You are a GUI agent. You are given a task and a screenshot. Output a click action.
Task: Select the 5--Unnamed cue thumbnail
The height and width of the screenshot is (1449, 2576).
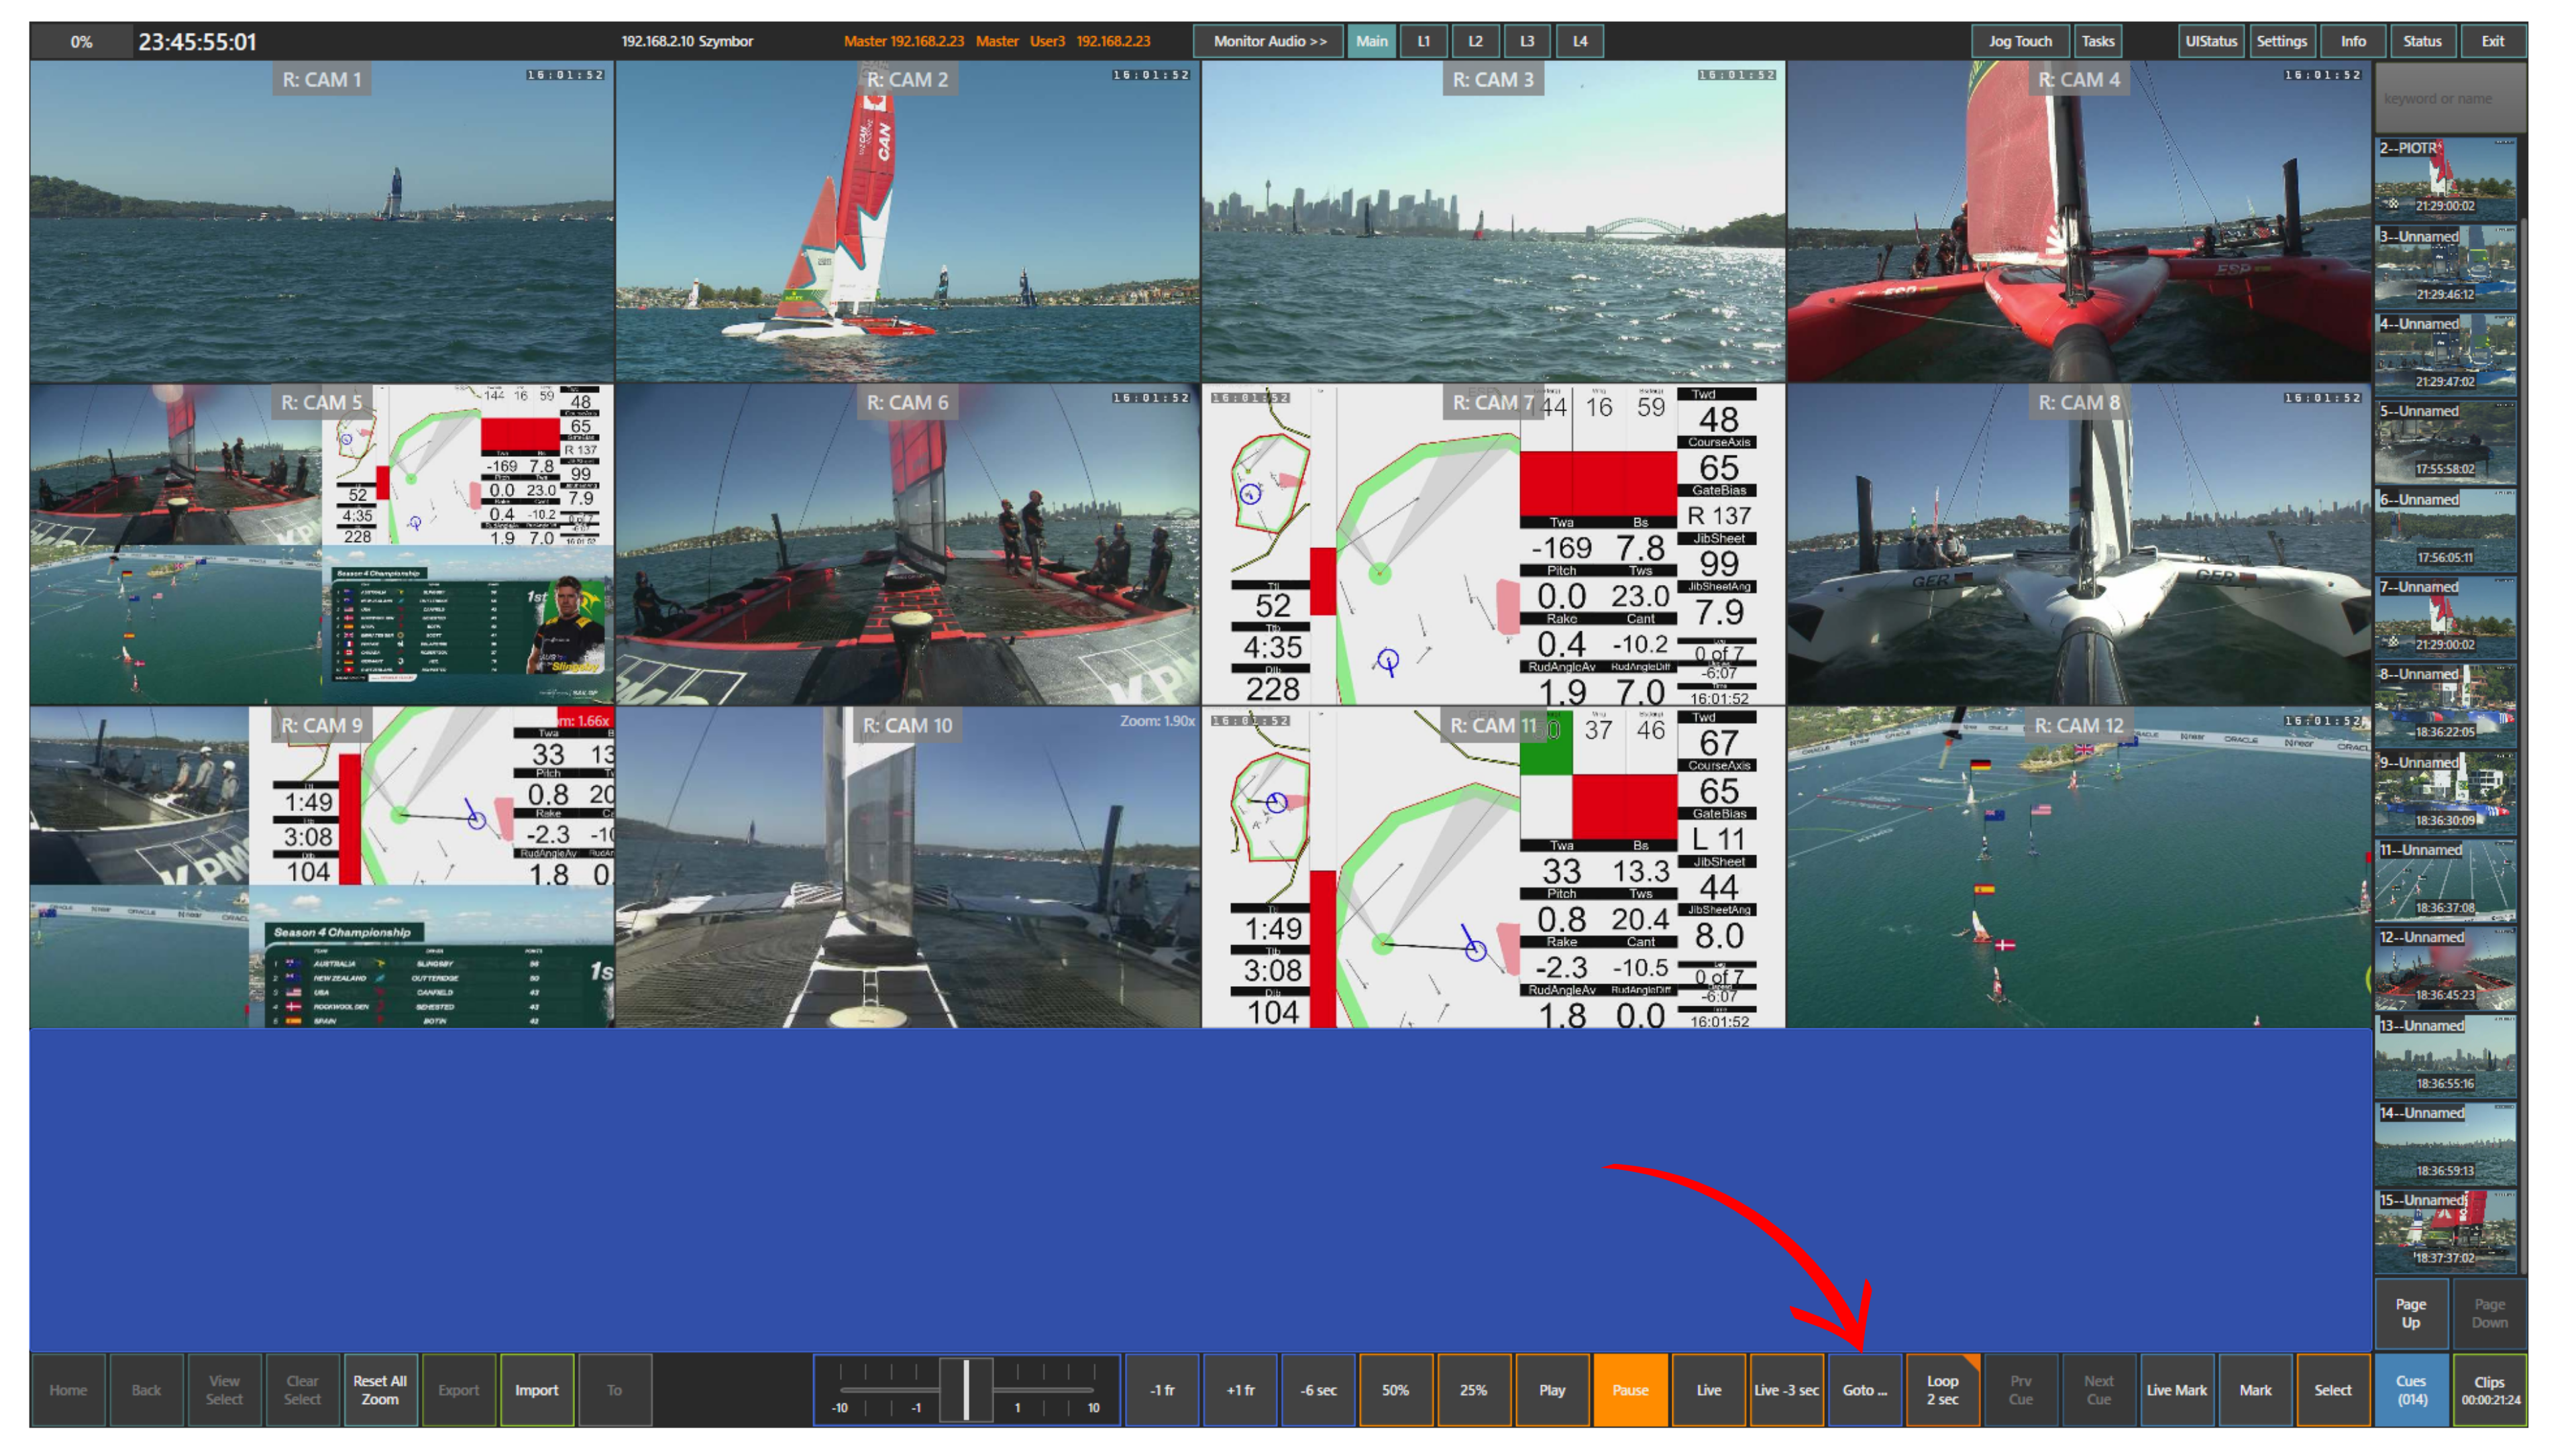tap(2445, 440)
